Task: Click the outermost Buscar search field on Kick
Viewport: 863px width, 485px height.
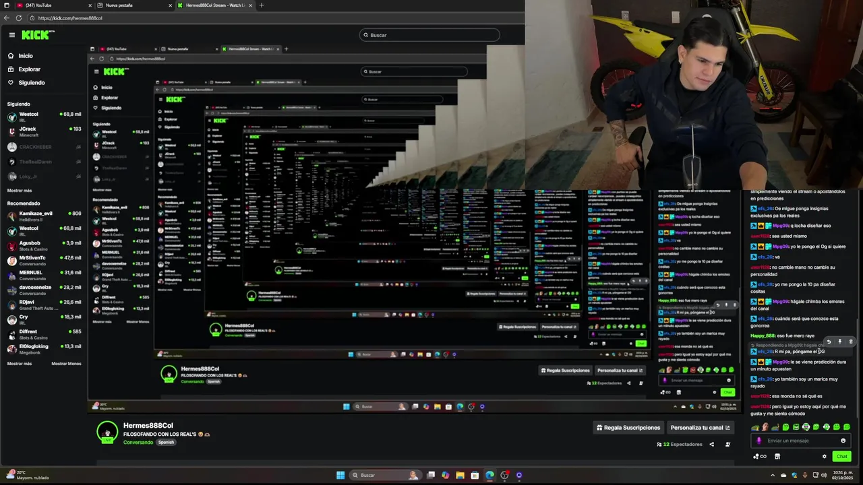Action: coord(429,35)
